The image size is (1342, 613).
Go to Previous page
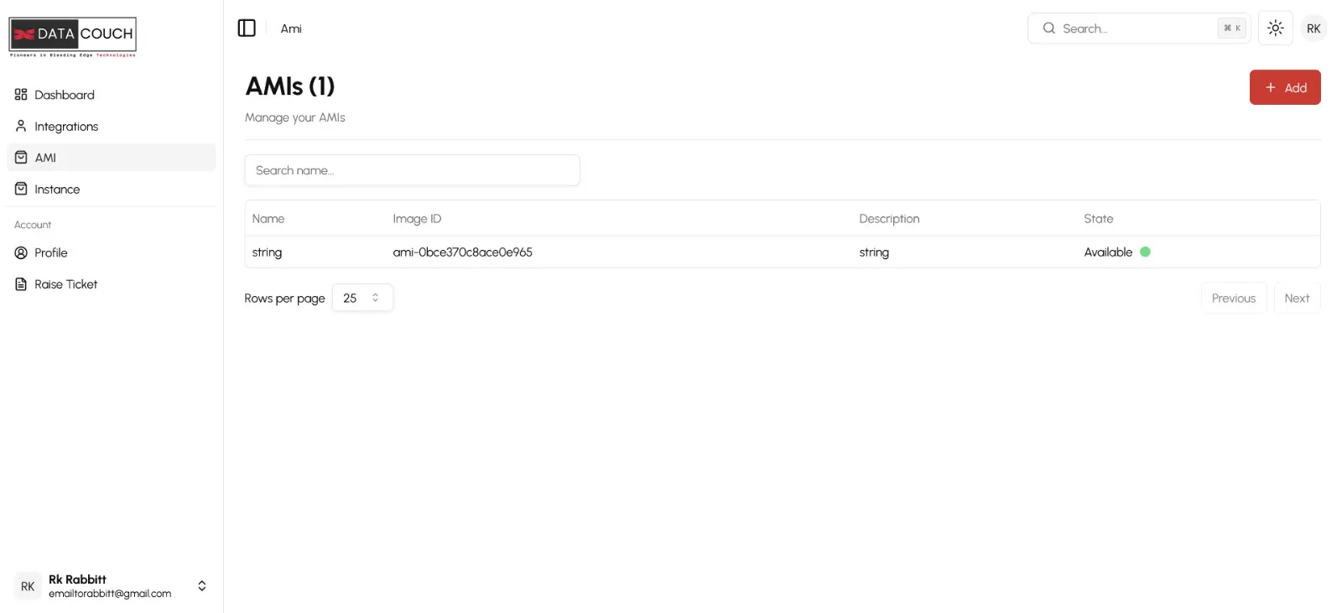1234,299
